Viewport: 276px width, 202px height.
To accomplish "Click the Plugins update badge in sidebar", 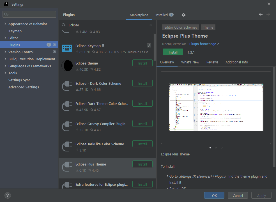I will tap(49, 45).
